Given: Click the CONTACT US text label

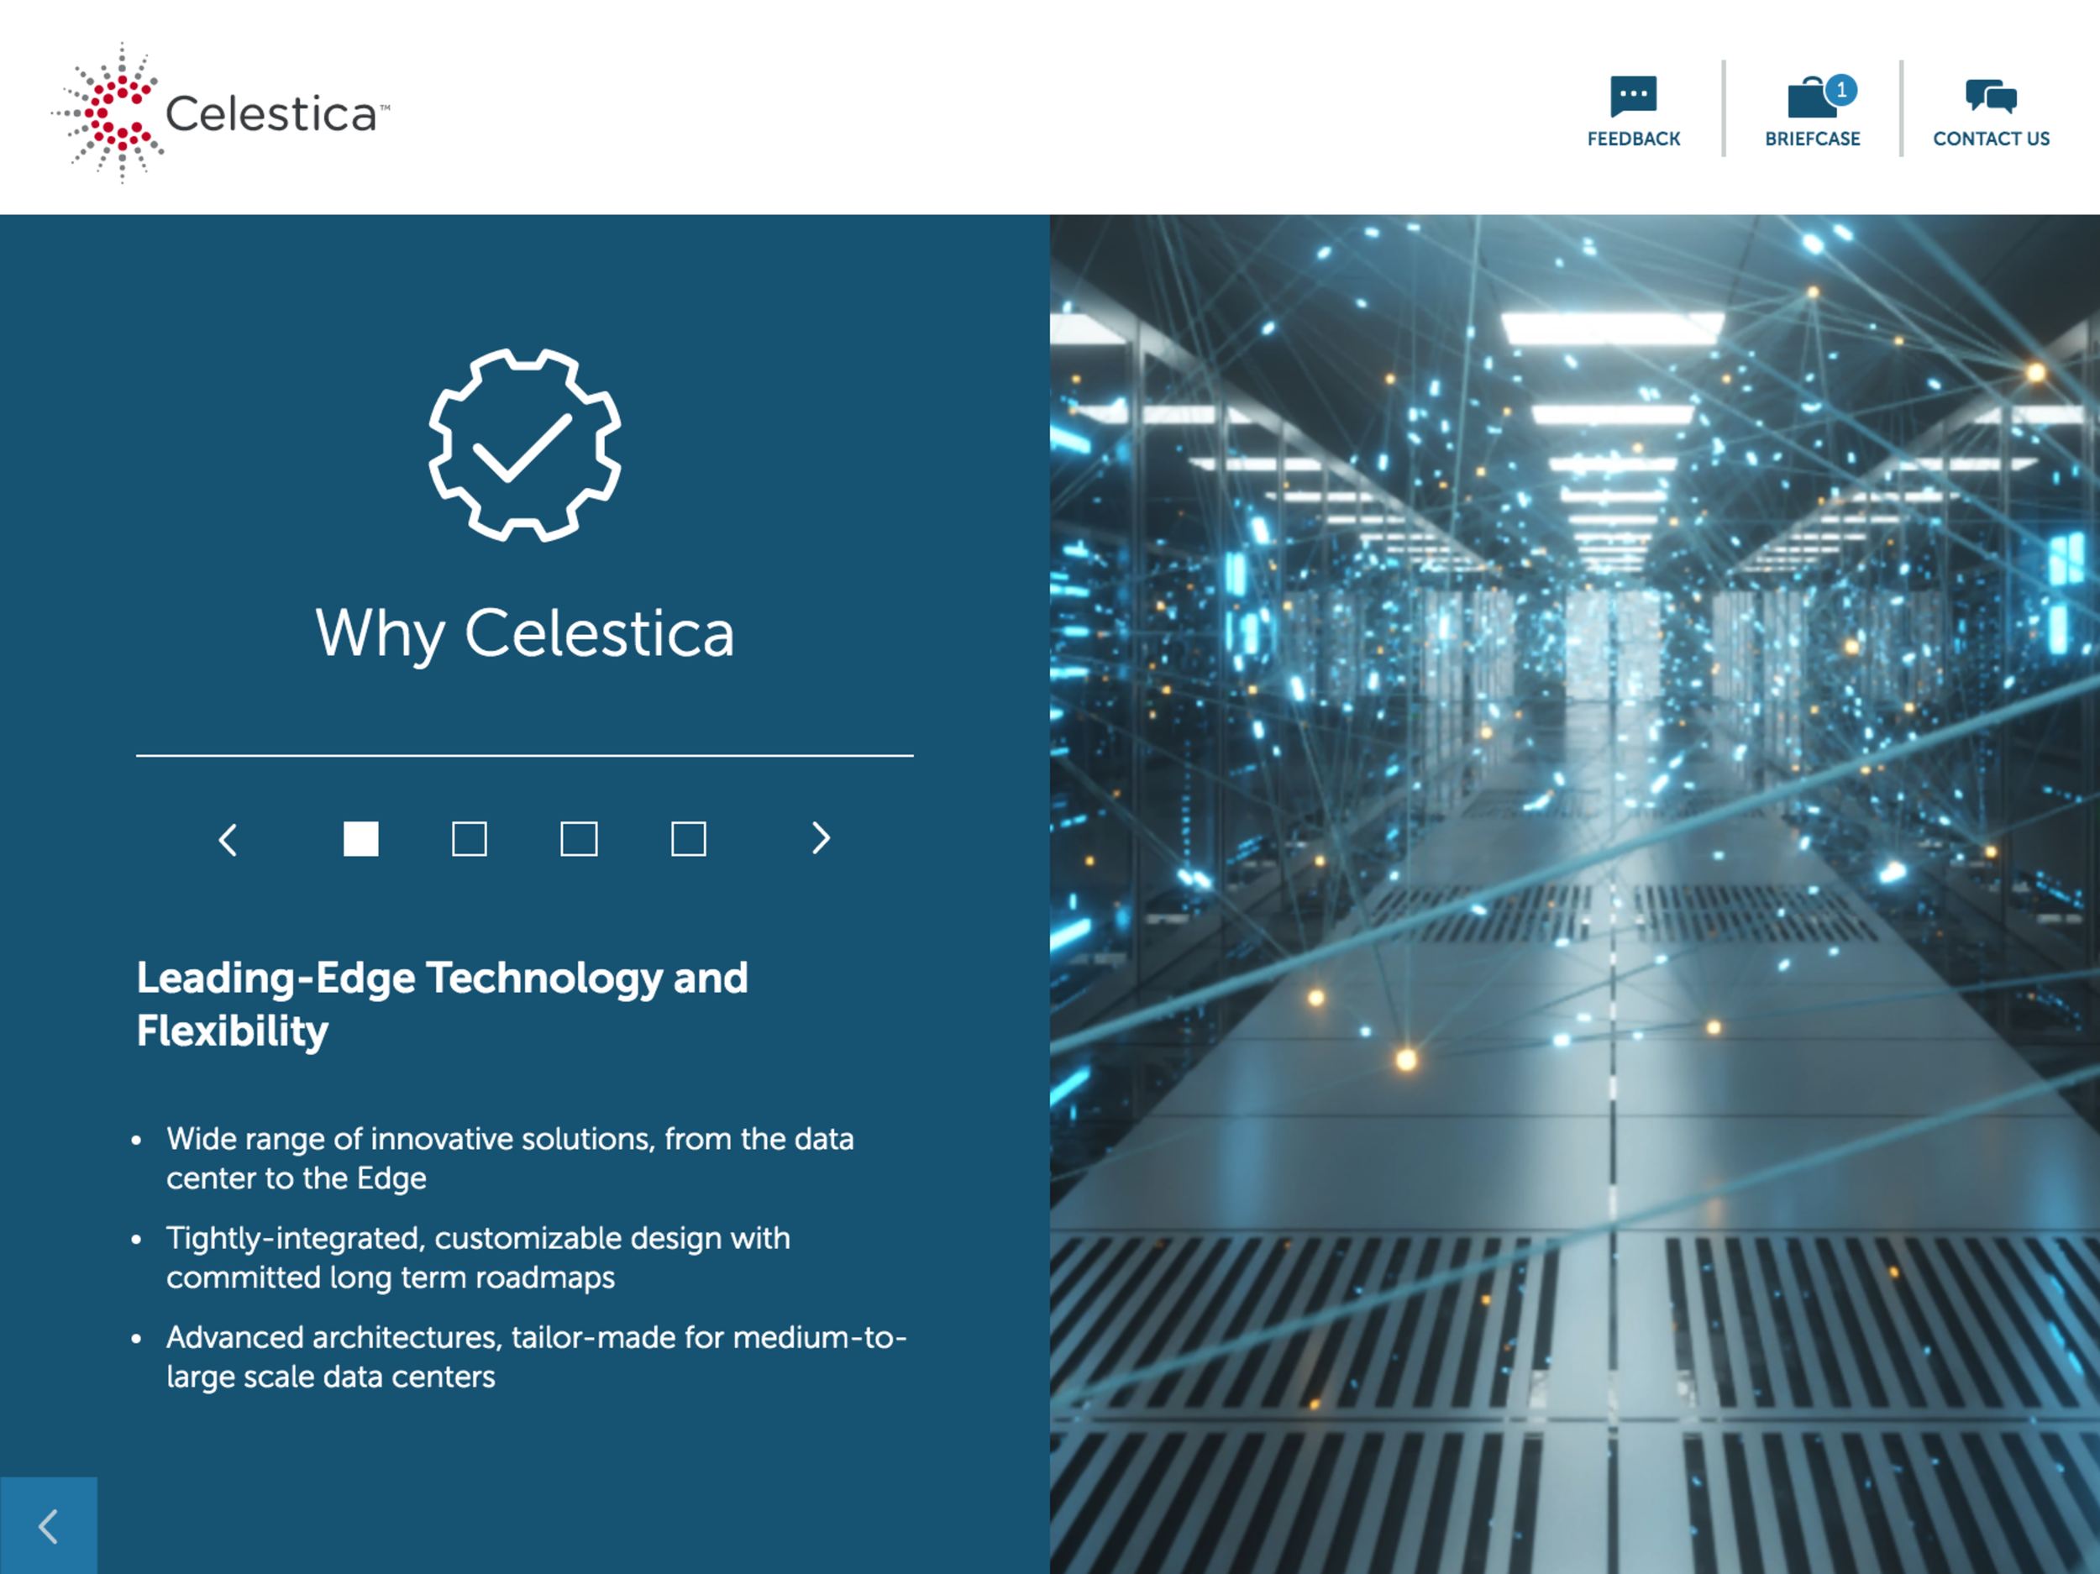Looking at the screenshot, I should (x=1991, y=139).
